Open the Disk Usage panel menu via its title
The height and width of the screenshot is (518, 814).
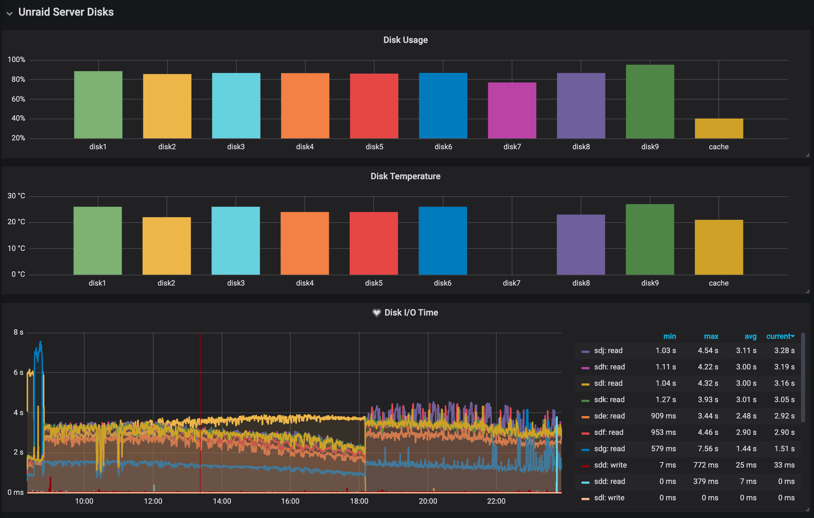coord(406,40)
